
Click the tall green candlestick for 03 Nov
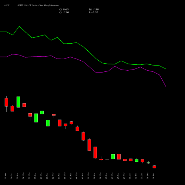click(x=18, y=102)
